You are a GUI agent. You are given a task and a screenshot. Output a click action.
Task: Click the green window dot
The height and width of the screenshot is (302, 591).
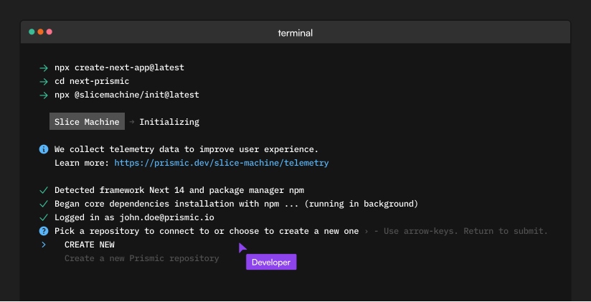(32, 32)
